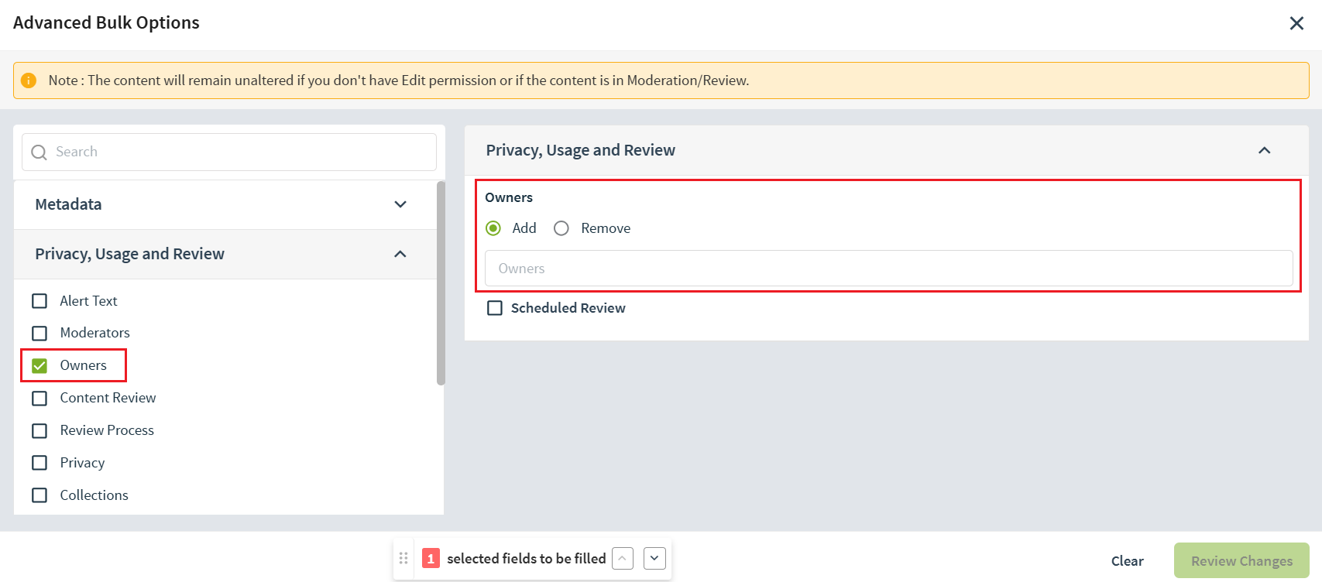1322x582 pixels.
Task: Click the orange info icon in note banner
Action: [29, 80]
